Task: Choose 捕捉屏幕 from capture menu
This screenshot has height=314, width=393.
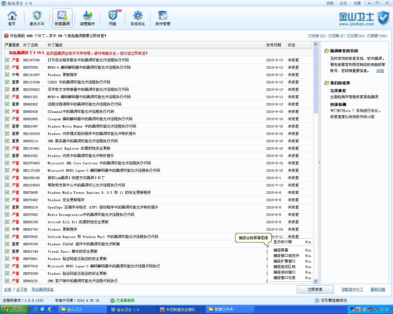Action: (290, 250)
